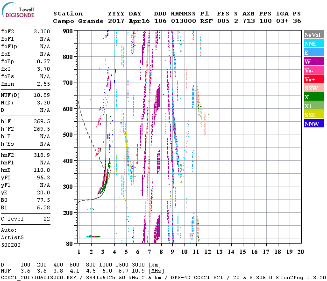This screenshot has width=327, height=281.
Task: Click the green echo band near 110 km
Action: [x=93, y=237]
